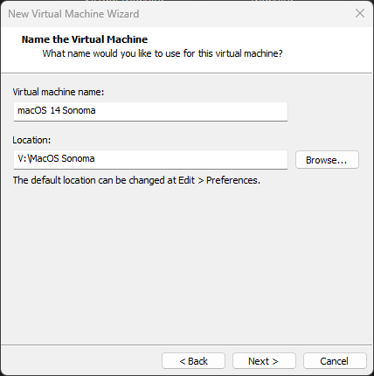The width and height of the screenshot is (374, 376).
Task: Place cursor on 'macOS' in the name field
Action: coord(32,110)
